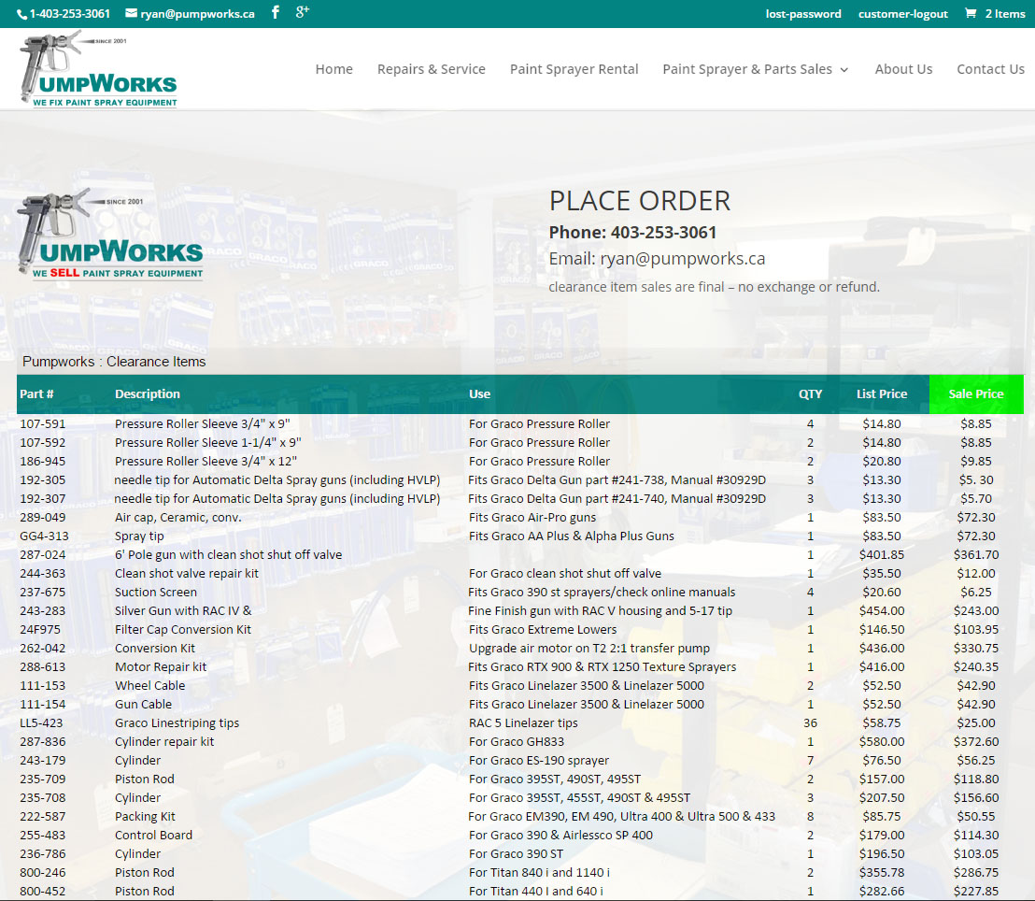Click the Use column header
1035x901 pixels.
pyautogui.click(x=480, y=393)
